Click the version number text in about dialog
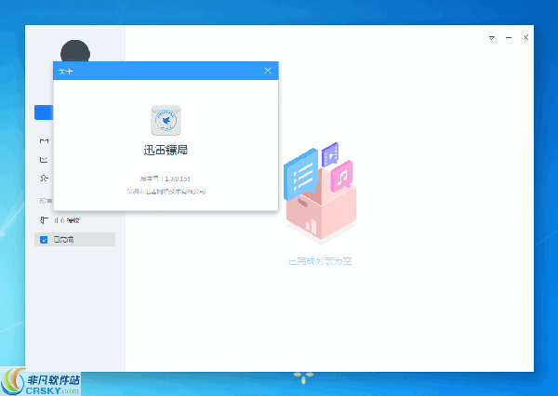The image size is (558, 396). [x=166, y=178]
